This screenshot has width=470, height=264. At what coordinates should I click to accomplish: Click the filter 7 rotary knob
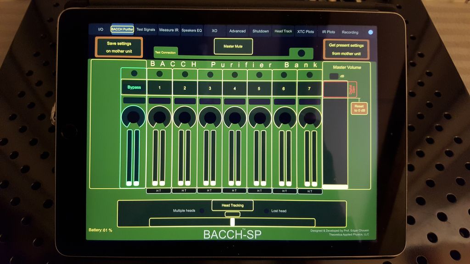pos(310,118)
